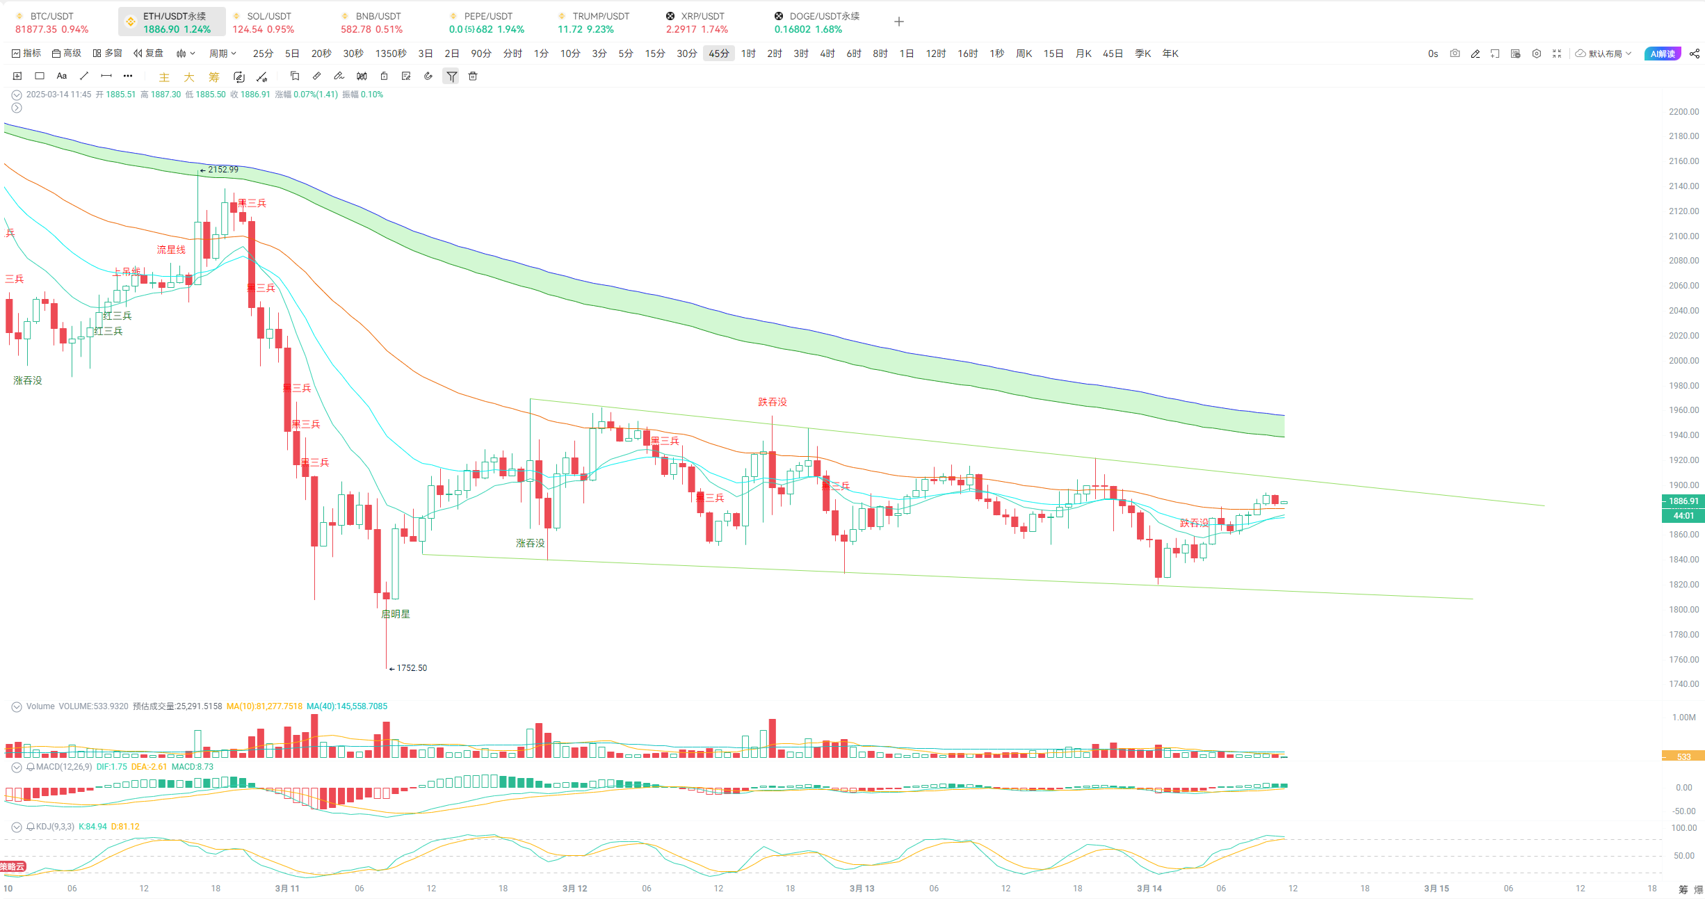The height and width of the screenshot is (899, 1705).
Task: Expand the chevron under the OHLC row
Action: (17, 108)
